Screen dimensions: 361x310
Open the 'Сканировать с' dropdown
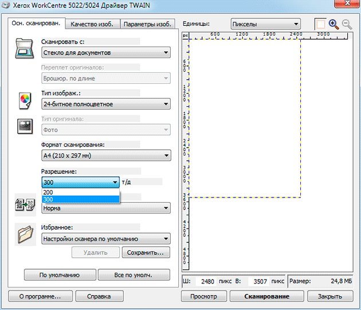[x=106, y=53]
